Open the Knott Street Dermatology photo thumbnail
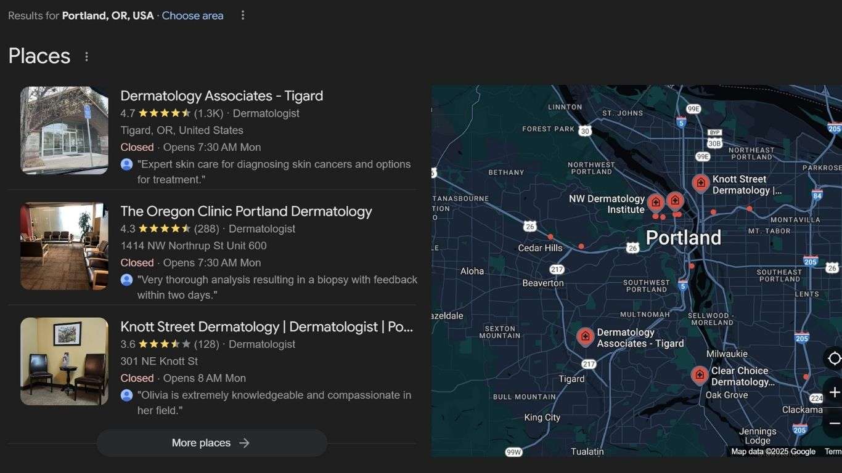The image size is (842, 473). point(64,361)
